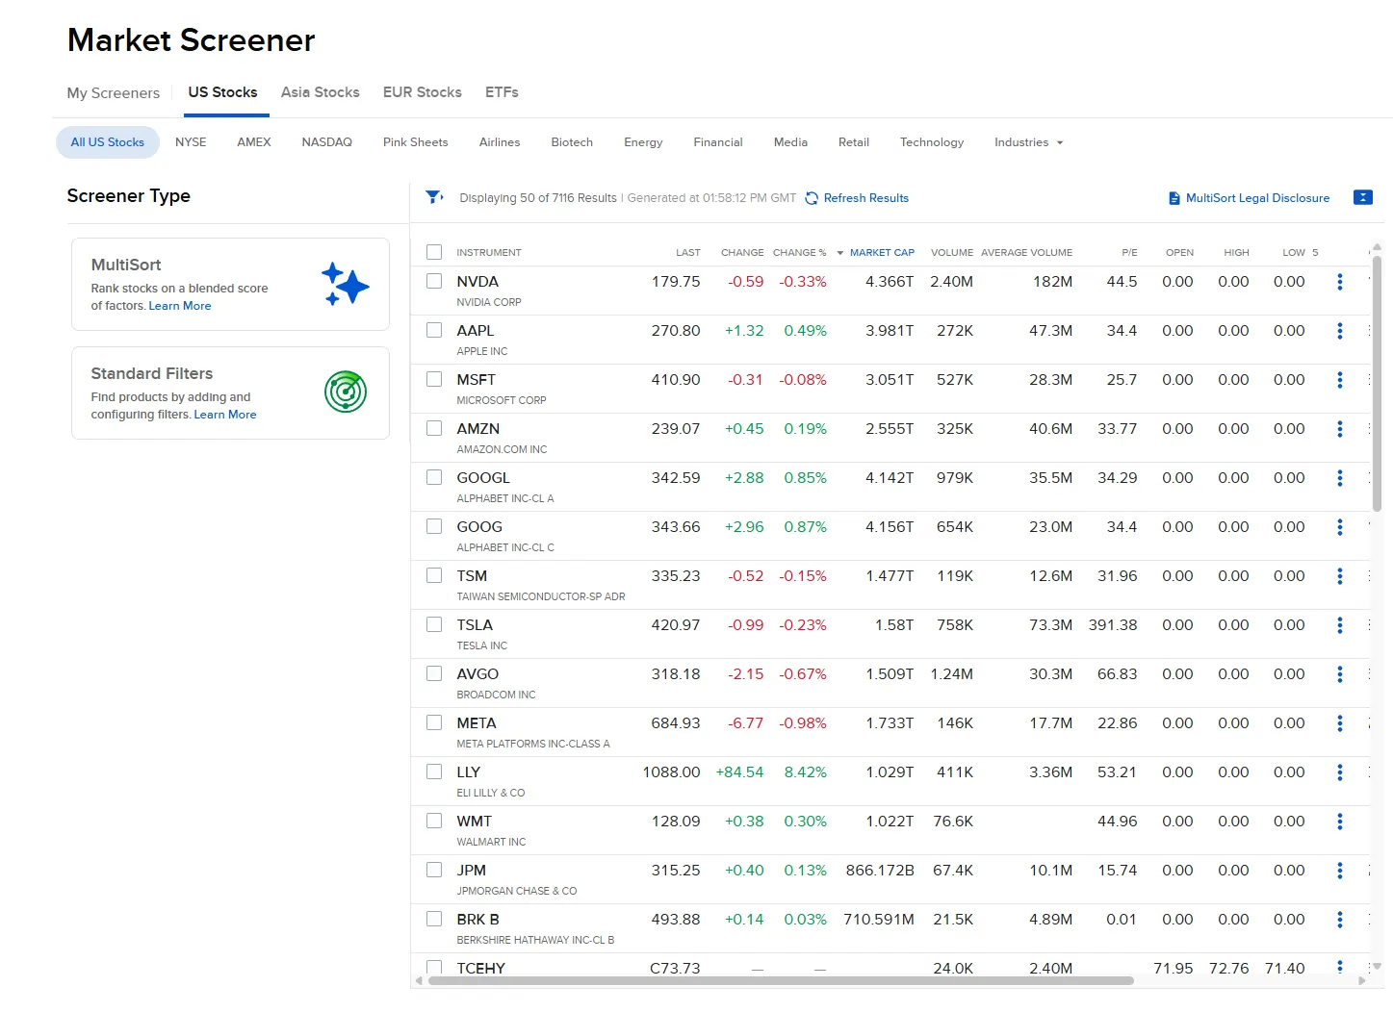Check the select-all checkbox in the table header
1393x1012 pixels.
pyautogui.click(x=434, y=251)
